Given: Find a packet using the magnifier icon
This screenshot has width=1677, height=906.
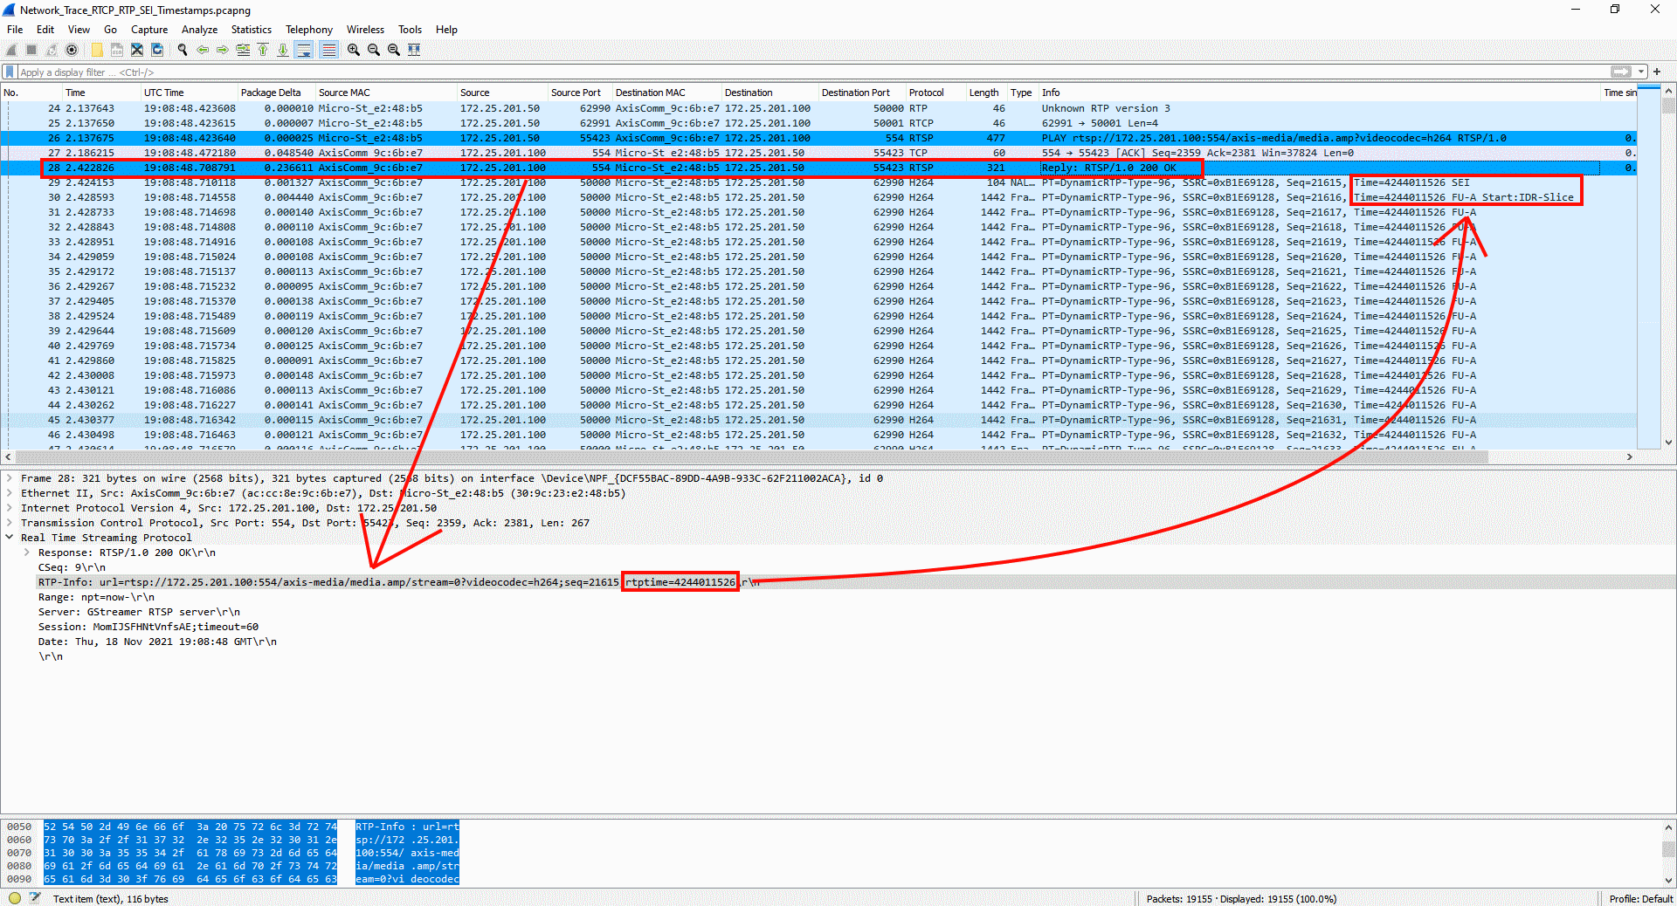Looking at the screenshot, I should (183, 50).
